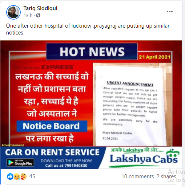Click the CAR ON RENT SERVICE banner
Image resolution: width=185 pixels, height=187 pixels.
[52, 152]
